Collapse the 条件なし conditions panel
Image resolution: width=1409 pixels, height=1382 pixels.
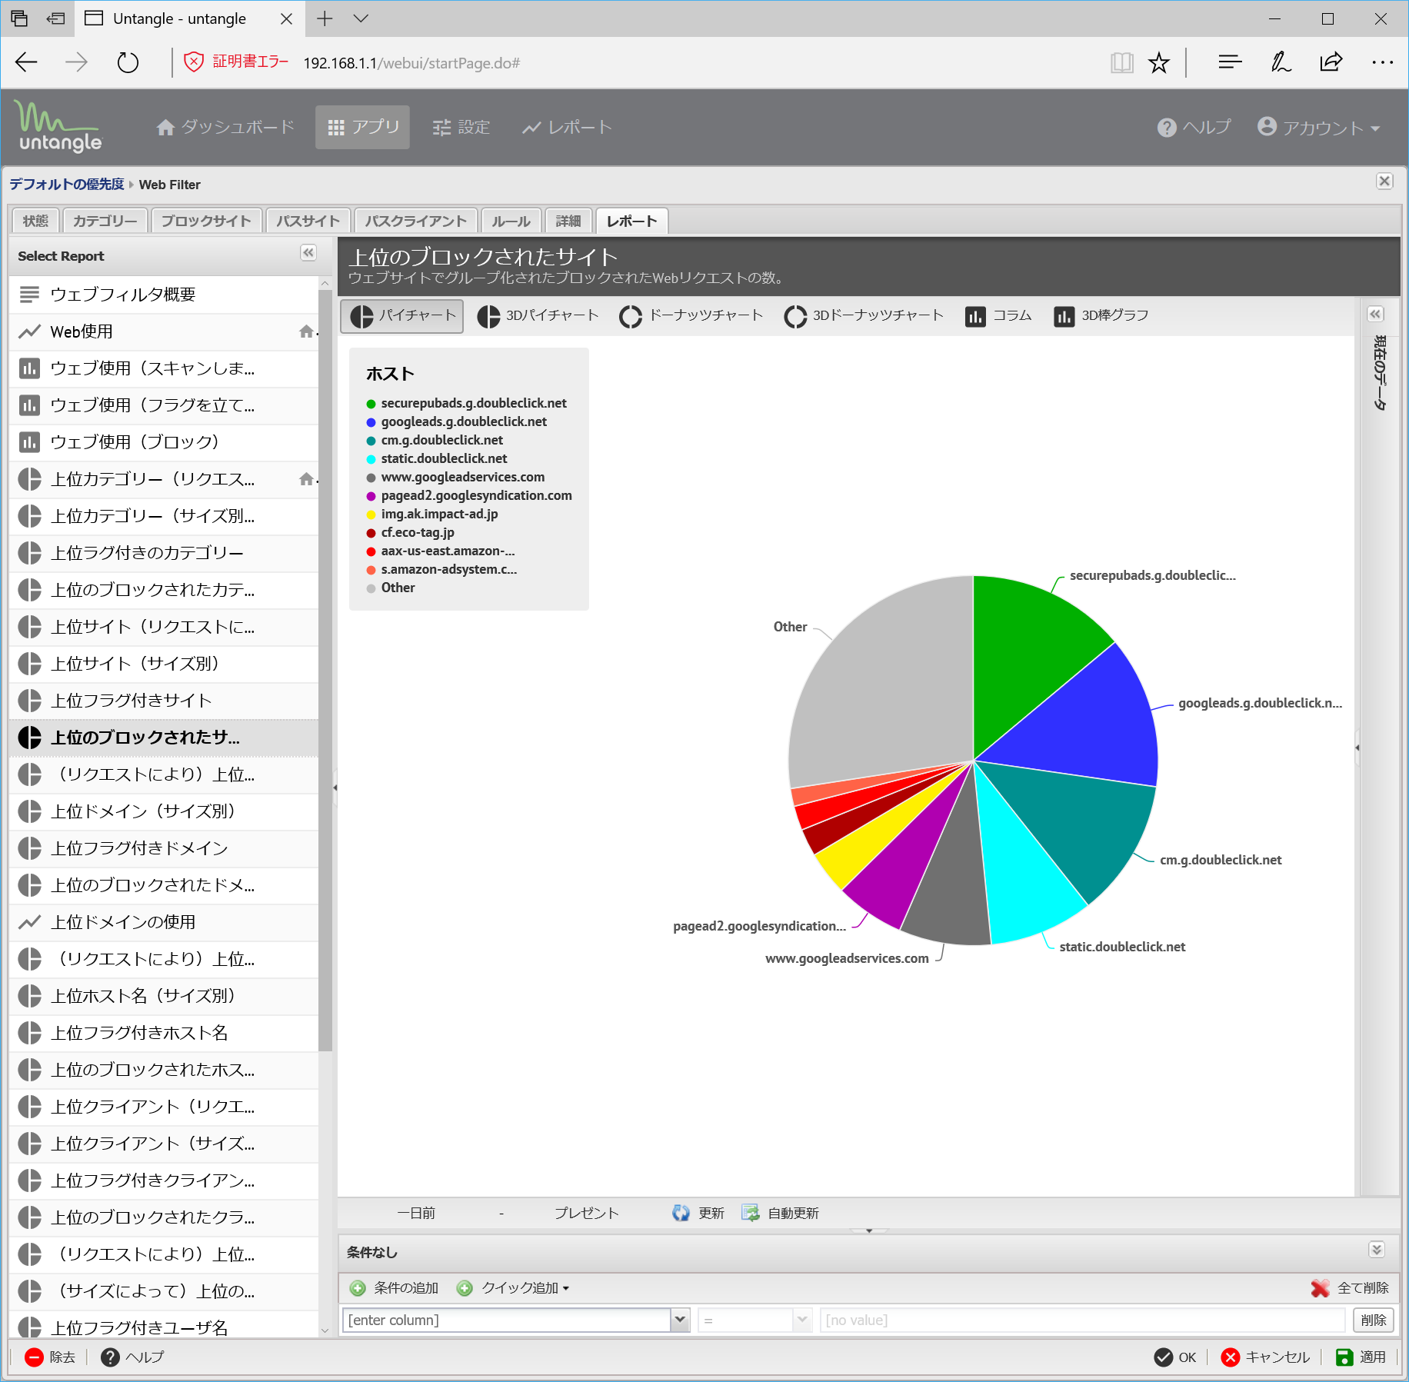coord(1377,1250)
